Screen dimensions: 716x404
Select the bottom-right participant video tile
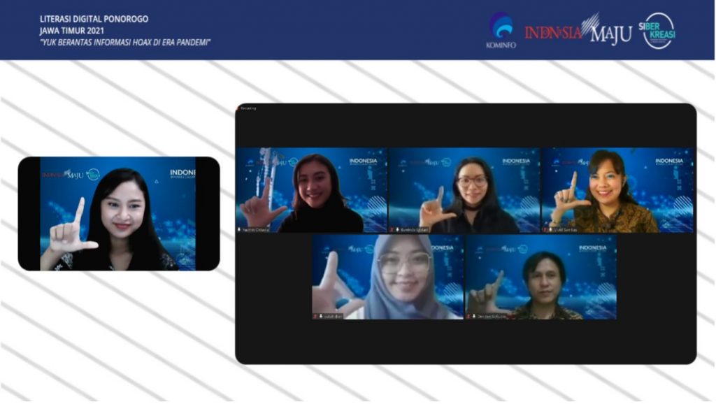[540, 277]
